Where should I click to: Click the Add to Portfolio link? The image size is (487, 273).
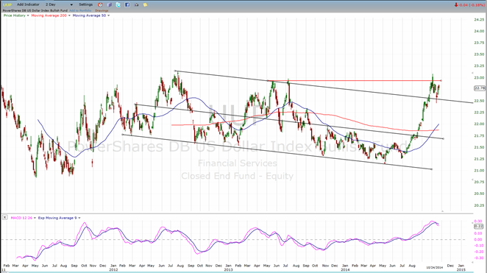pyautogui.click(x=80, y=10)
